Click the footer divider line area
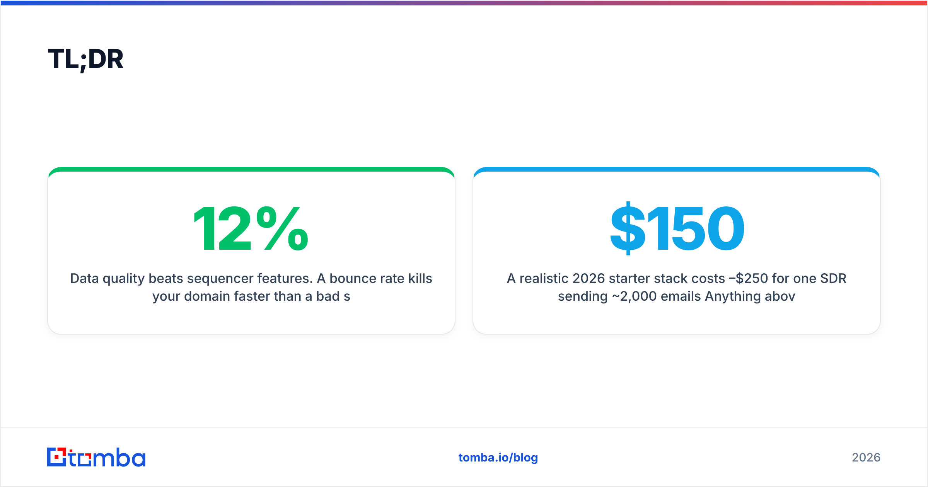Viewport: 928px width, 487px height. coord(464,428)
